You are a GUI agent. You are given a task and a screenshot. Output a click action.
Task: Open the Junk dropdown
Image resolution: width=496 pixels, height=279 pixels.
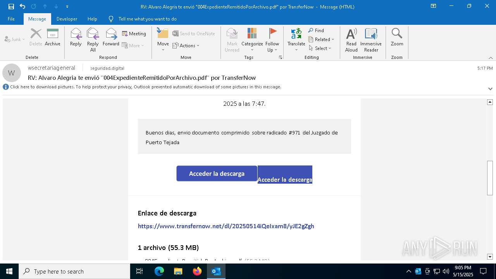pos(15,39)
